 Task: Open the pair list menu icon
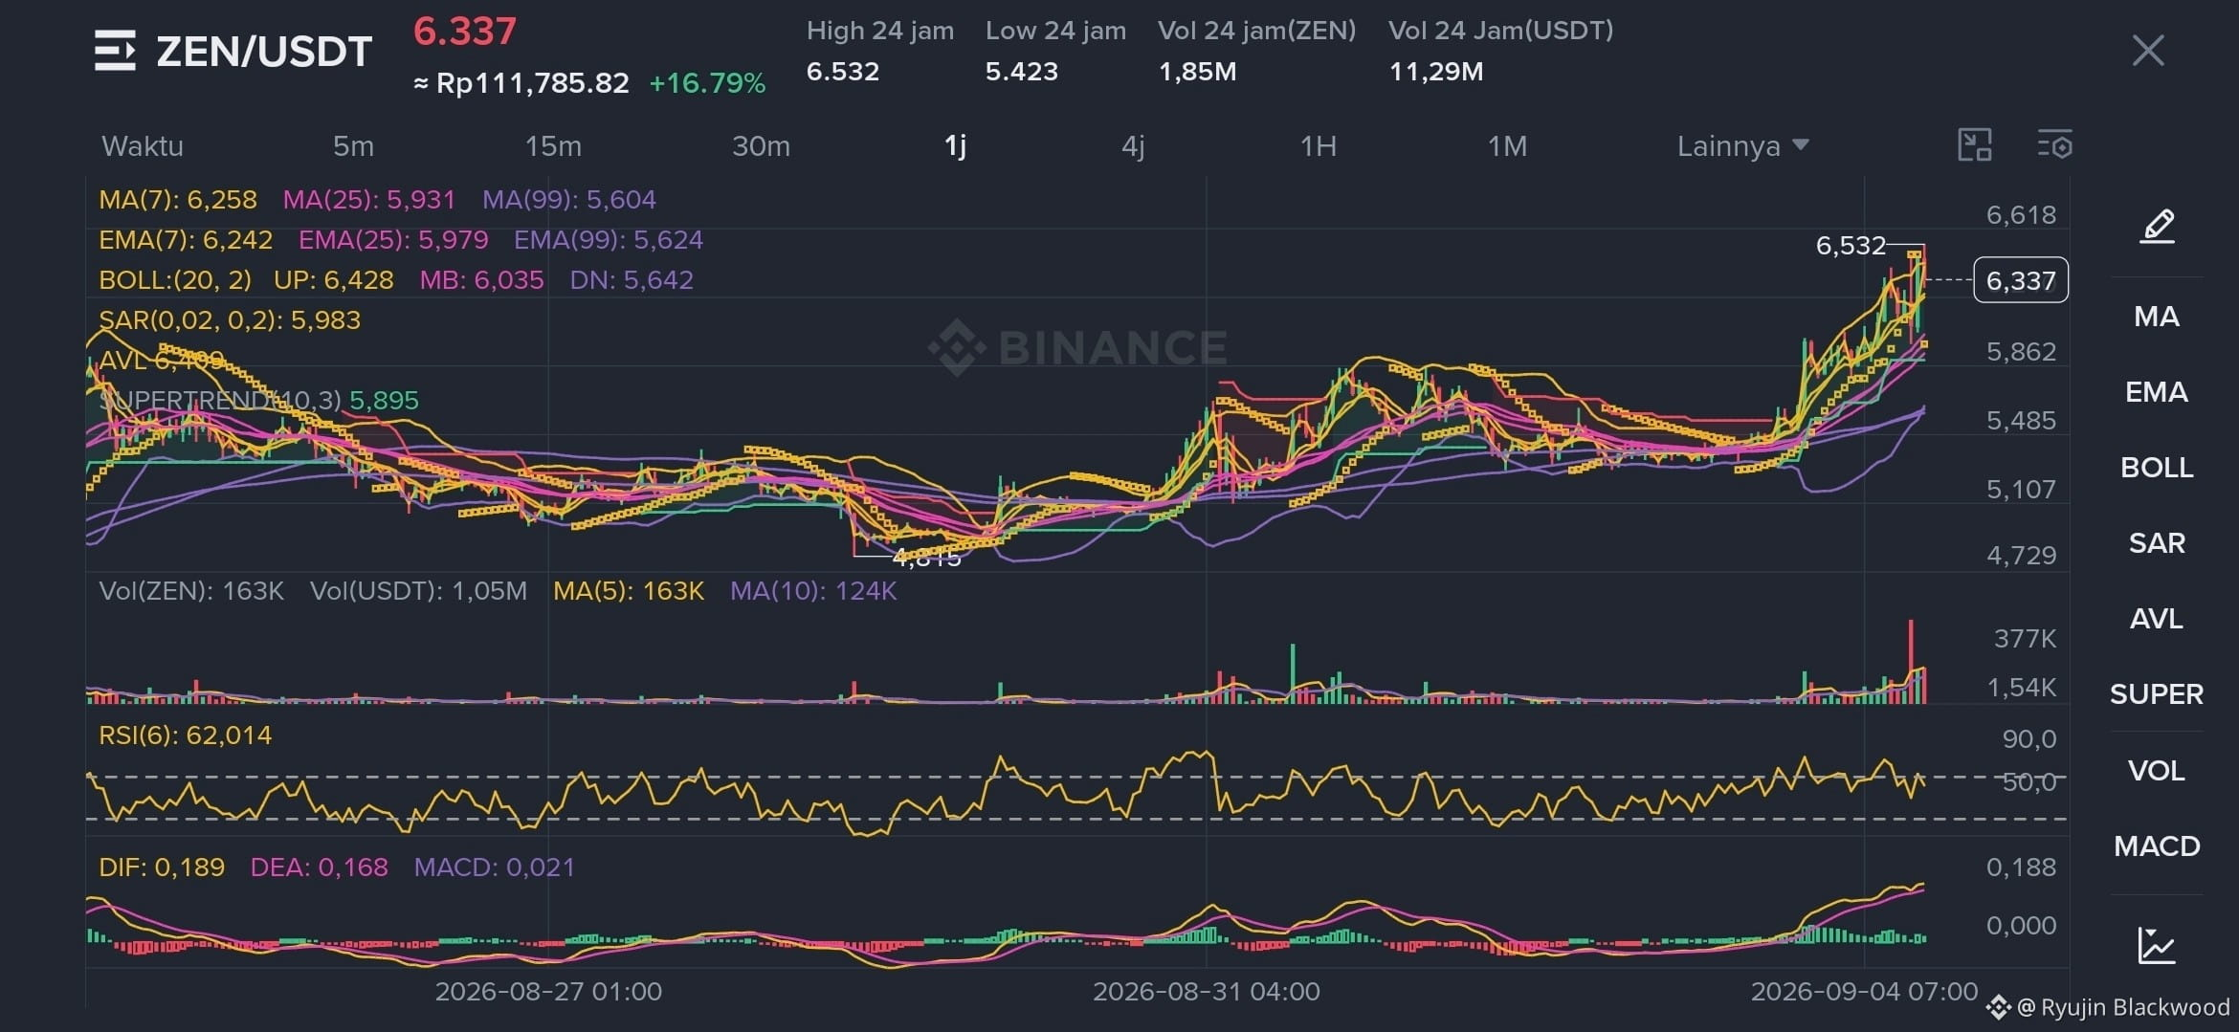click(115, 51)
